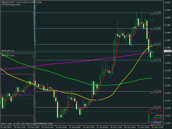The image size is (172, 129).
Task: Click the 1.6345 price axis value
Action: click(x=168, y=70)
